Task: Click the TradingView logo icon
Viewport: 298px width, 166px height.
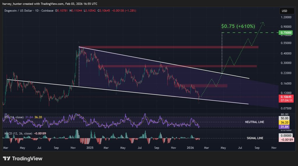Action: click(7, 158)
